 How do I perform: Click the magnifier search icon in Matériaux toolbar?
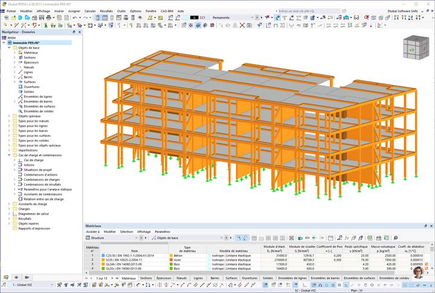[396, 238]
